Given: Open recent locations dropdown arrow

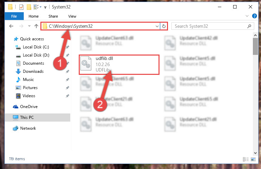Looking at the screenshot, I should pyautogui.click(x=29, y=26).
